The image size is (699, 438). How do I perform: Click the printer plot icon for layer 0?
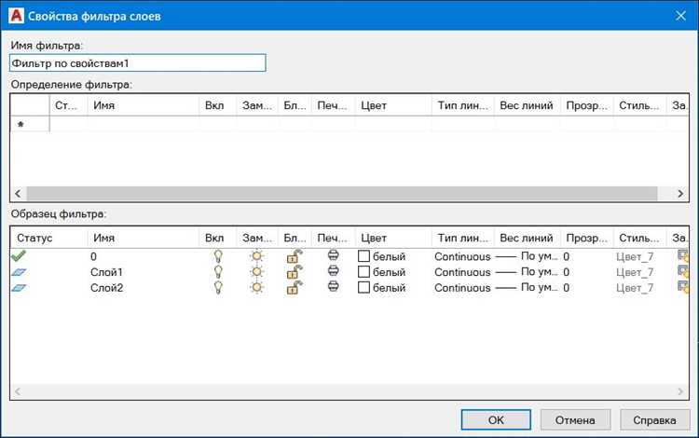click(333, 255)
